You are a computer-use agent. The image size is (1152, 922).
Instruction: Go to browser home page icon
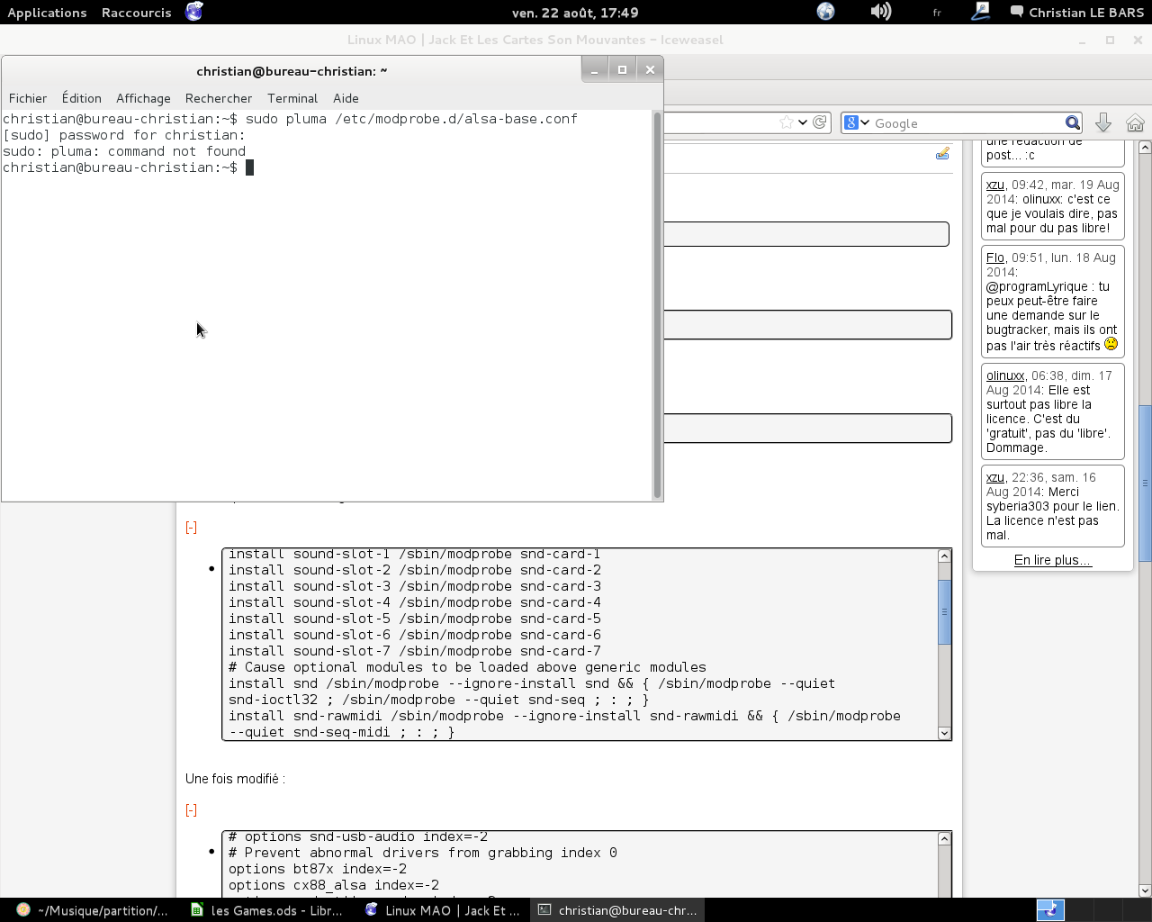(x=1135, y=123)
